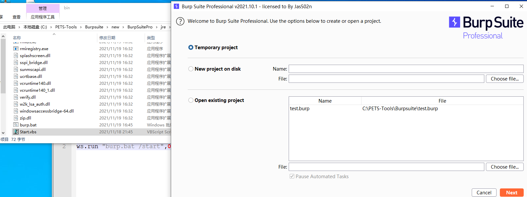Select the vcruntime140_1.dll file icon
The image size is (527, 197).
pyautogui.click(x=16, y=90)
